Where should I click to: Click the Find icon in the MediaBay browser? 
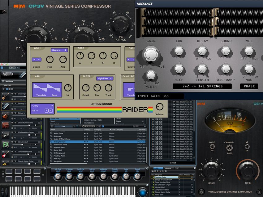pyautogui.click(x=63, y=126)
